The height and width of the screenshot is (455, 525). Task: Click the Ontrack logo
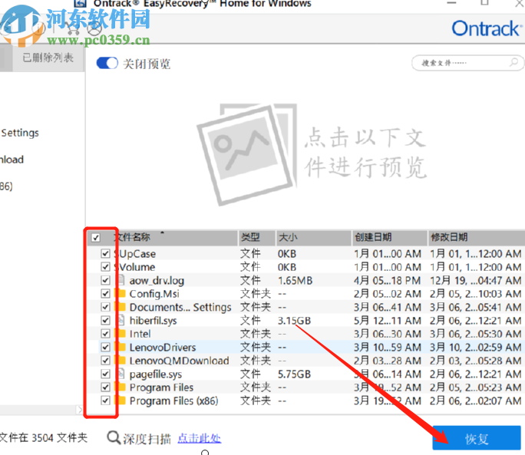click(487, 28)
